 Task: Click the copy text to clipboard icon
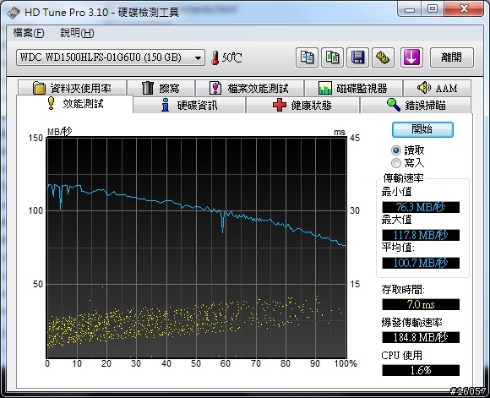pyautogui.click(x=307, y=57)
